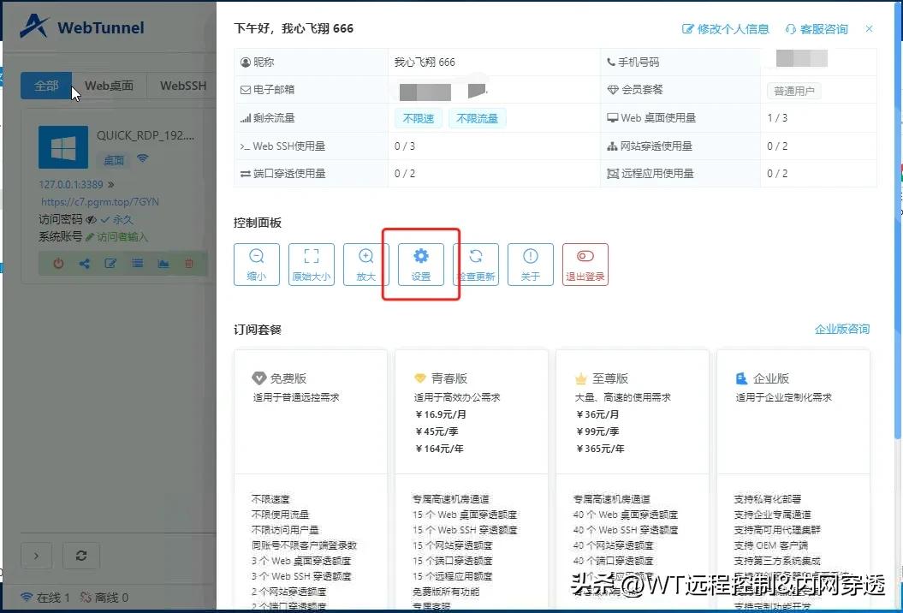Click the 桌面 tag on tunnel card
This screenshot has width=903, height=613.
pos(114,160)
